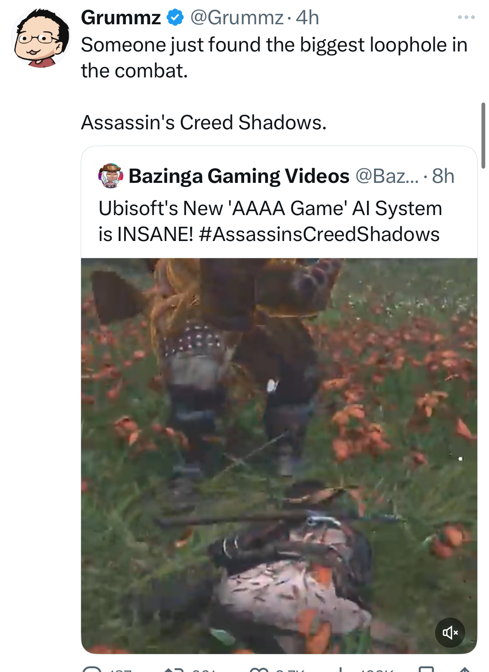Open the Bazinga Gaming Videos avatar
Viewport: 489px width, 672px height.
click(111, 176)
